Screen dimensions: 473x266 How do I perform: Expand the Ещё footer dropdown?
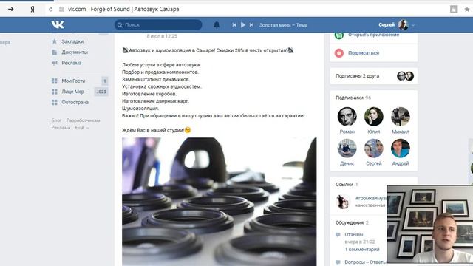coord(82,128)
